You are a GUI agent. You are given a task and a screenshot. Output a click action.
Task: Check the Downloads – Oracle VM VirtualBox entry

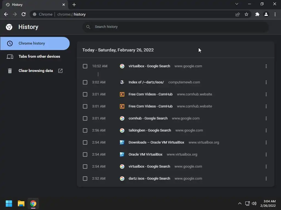click(x=85, y=142)
